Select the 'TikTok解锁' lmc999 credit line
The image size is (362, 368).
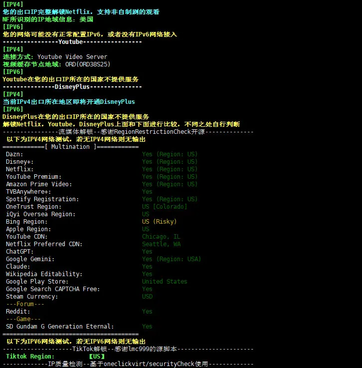pyautogui.click(x=128, y=349)
